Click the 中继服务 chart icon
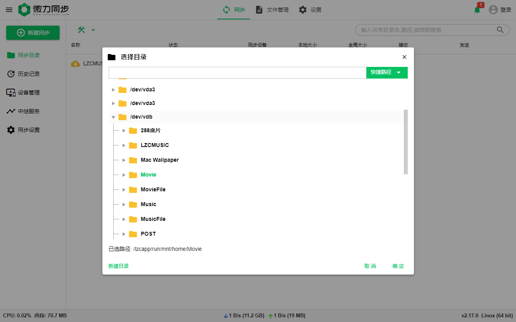Screen dimensions: 516x322 (x=11, y=111)
